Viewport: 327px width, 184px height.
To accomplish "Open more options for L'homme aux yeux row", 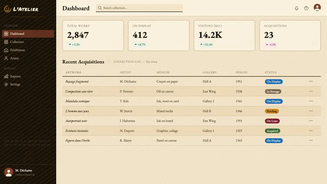I will 311,111.
